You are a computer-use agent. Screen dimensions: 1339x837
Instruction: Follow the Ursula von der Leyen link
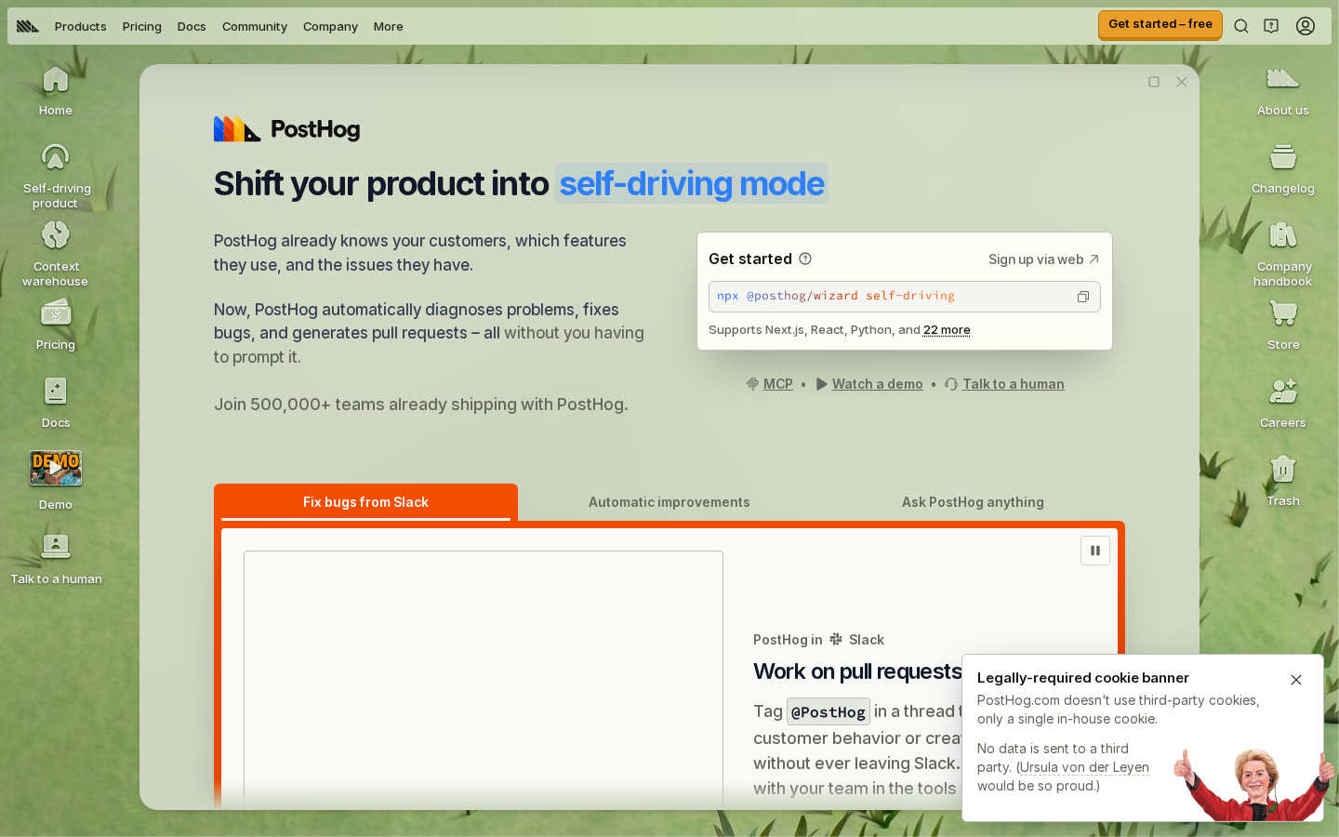[1084, 767]
